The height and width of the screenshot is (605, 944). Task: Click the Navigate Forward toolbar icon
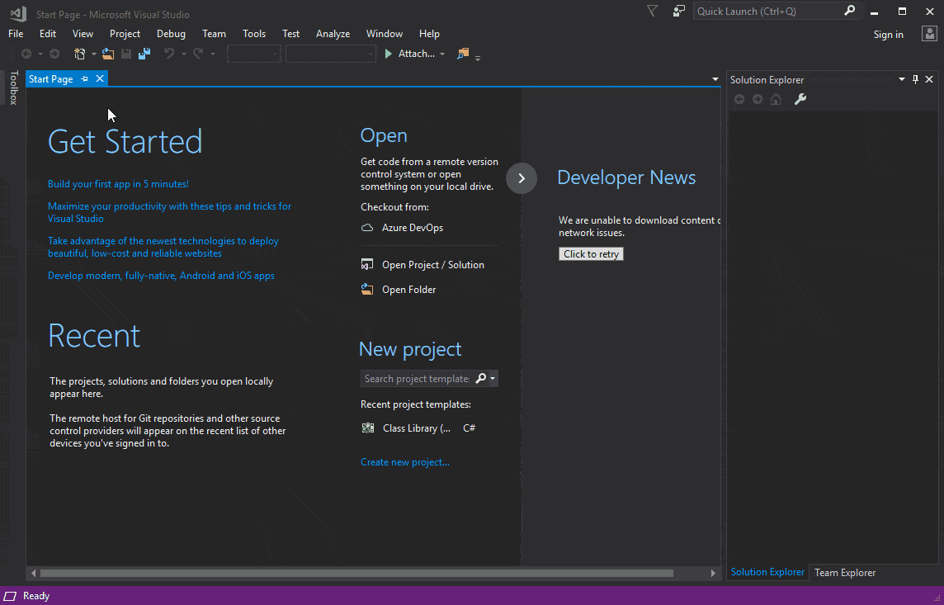[54, 54]
